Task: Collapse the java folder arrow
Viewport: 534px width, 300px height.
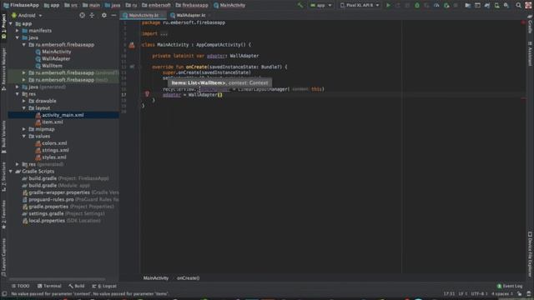Action: click(18, 37)
